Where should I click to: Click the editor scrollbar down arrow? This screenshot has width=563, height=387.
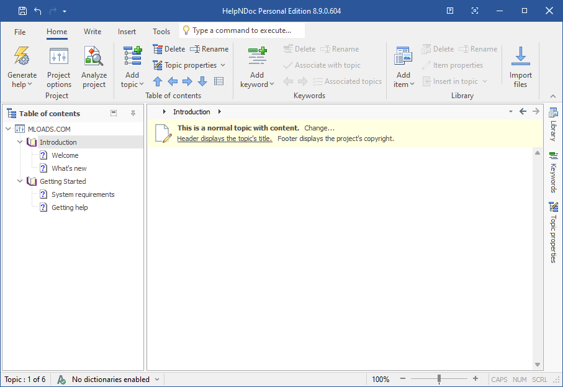coord(538,365)
